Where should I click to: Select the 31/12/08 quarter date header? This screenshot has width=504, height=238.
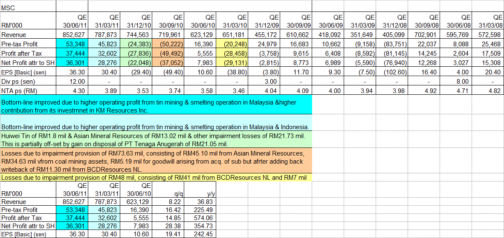pos(392,21)
